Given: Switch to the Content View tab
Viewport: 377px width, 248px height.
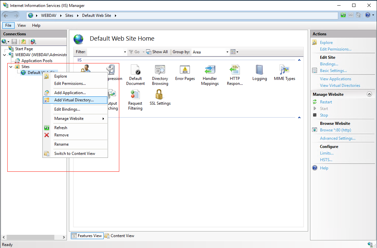Looking at the screenshot, I should coord(120,236).
